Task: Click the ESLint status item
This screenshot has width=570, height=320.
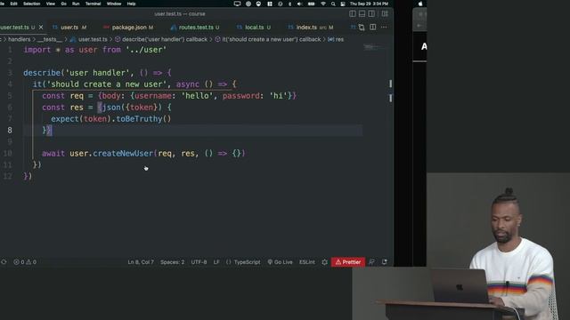Action: point(306,262)
